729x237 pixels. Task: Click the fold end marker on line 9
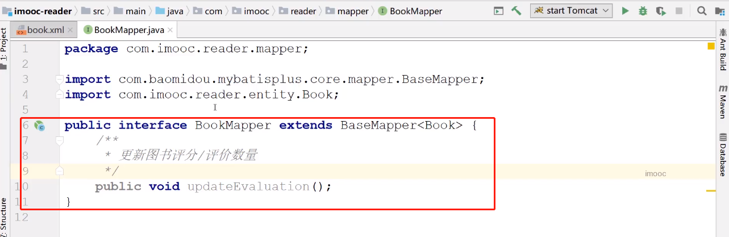pyautogui.click(x=59, y=171)
